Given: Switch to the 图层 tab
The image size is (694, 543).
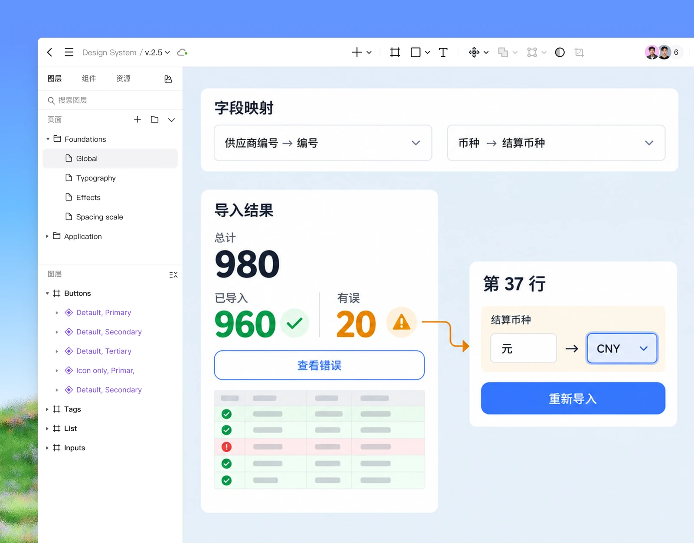Looking at the screenshot, I should tap(55, 79).
